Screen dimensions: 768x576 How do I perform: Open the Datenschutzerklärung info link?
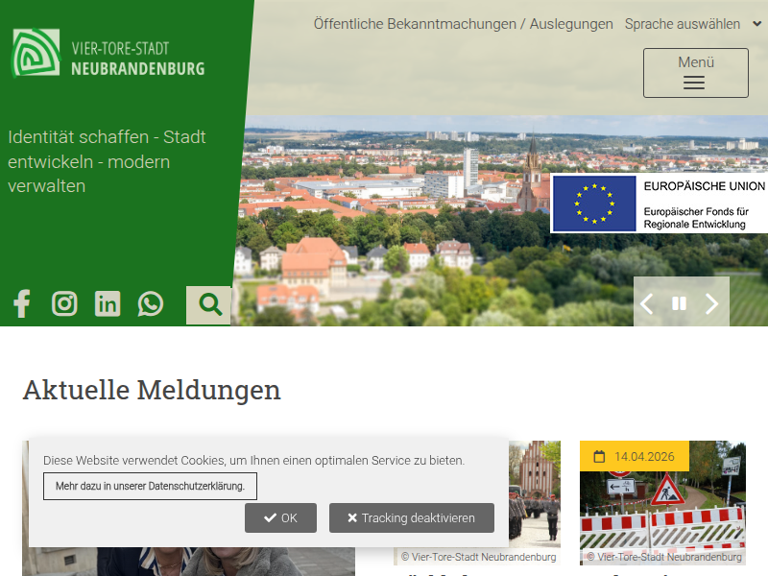tap(150, 486)
